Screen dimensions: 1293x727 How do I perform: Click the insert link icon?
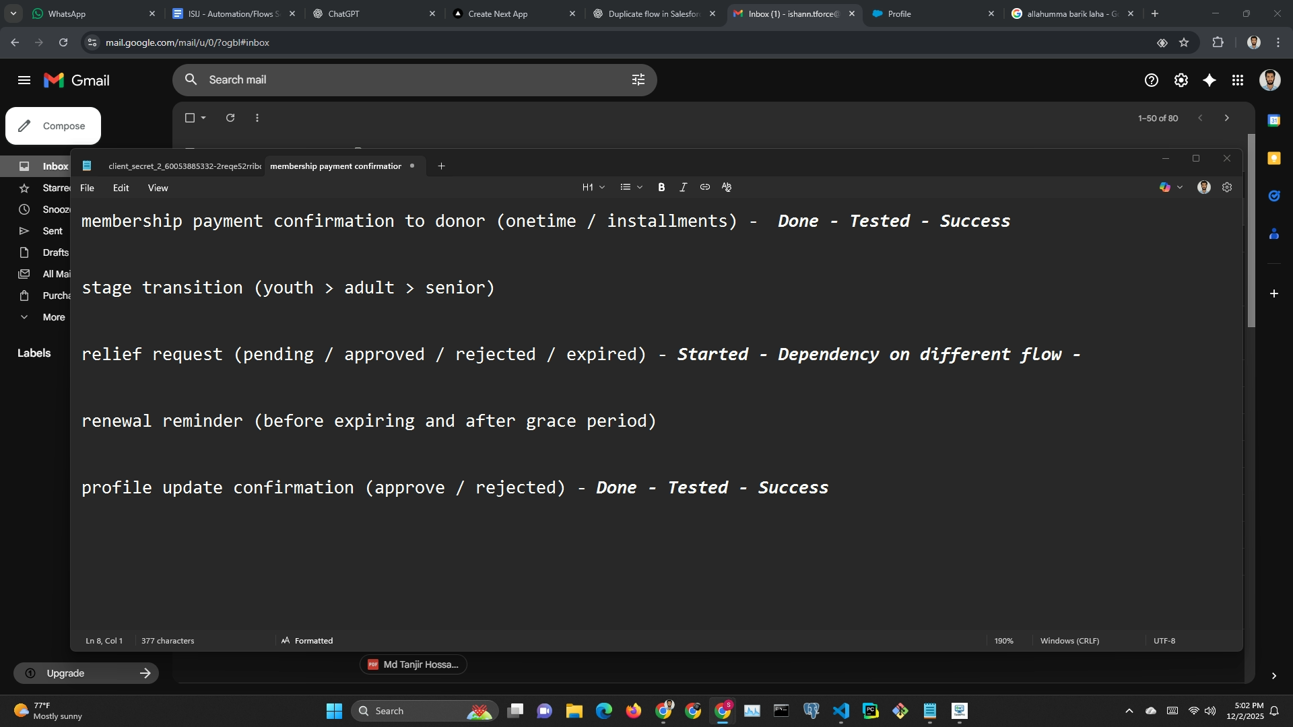pyautogui.click(x=705, y=188)
